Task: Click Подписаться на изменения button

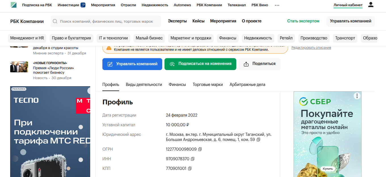Action: pos(200,64)
